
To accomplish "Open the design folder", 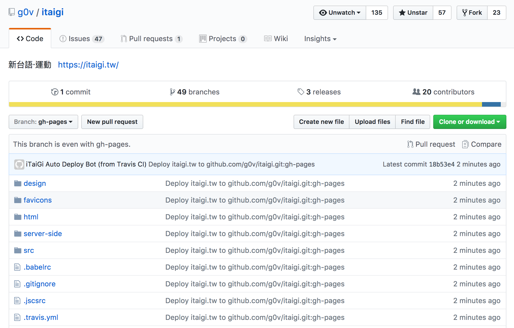I will click(x=35, y=183).
